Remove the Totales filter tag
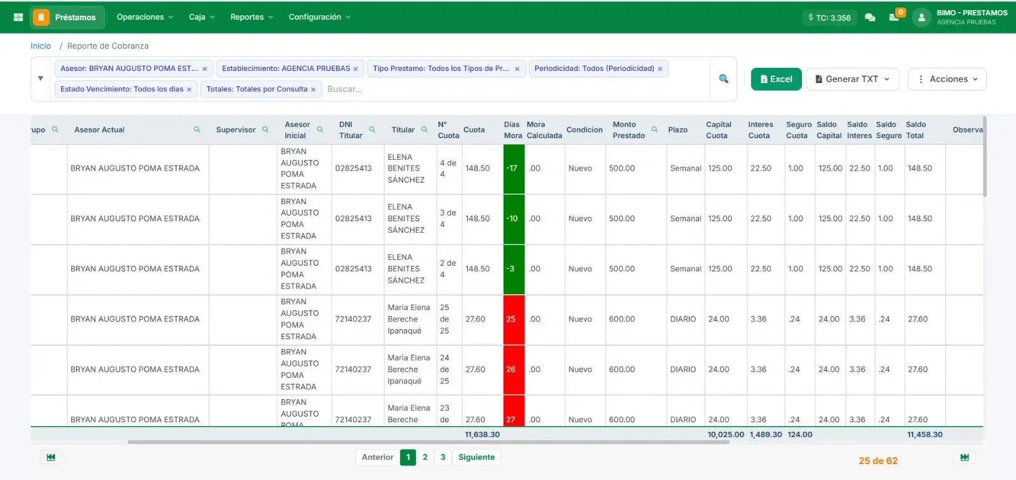The height and width of the screenshot is (480, 1016). pos(313,89)
